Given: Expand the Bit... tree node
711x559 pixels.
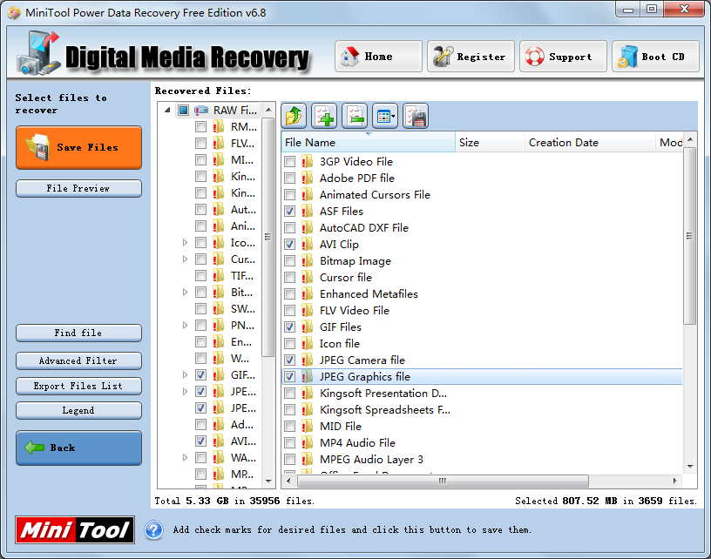Looking at the screenshot, I should pos(185,293).
